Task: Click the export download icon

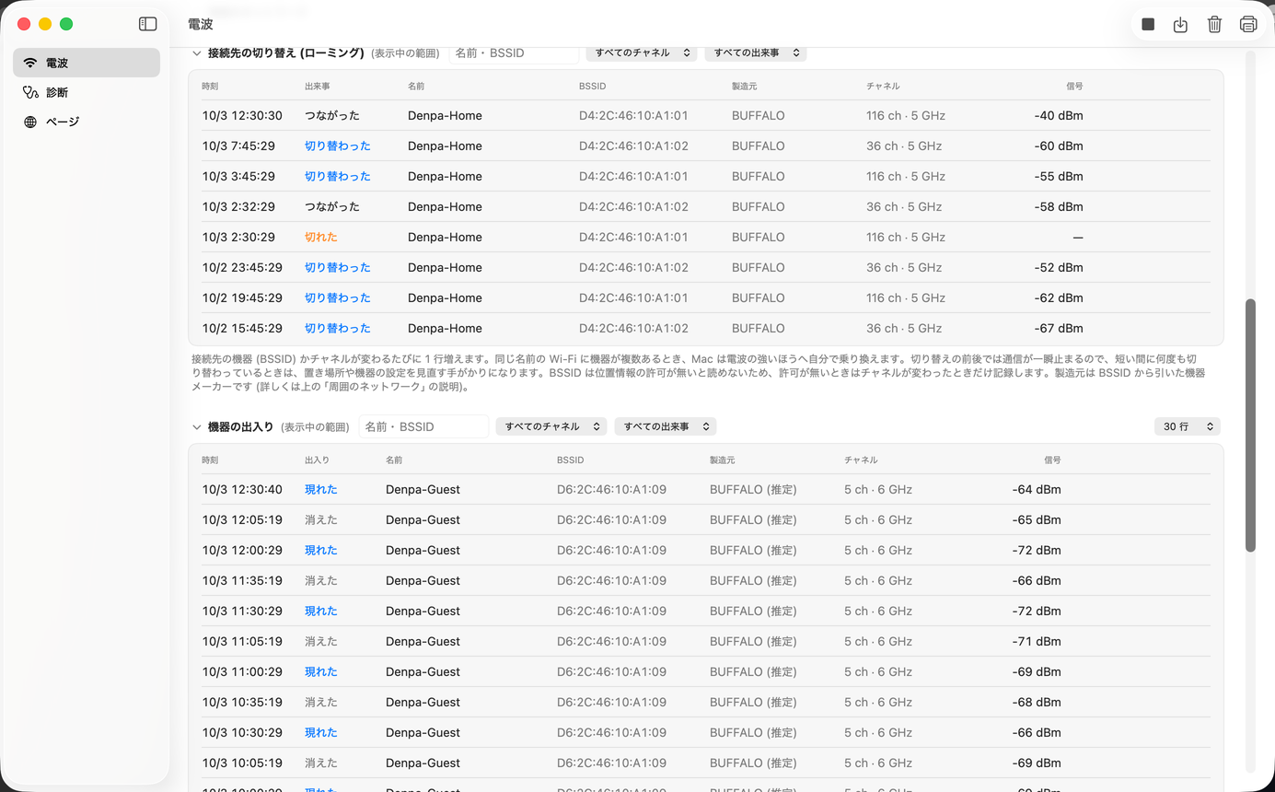Action: tap(1181, 25)
